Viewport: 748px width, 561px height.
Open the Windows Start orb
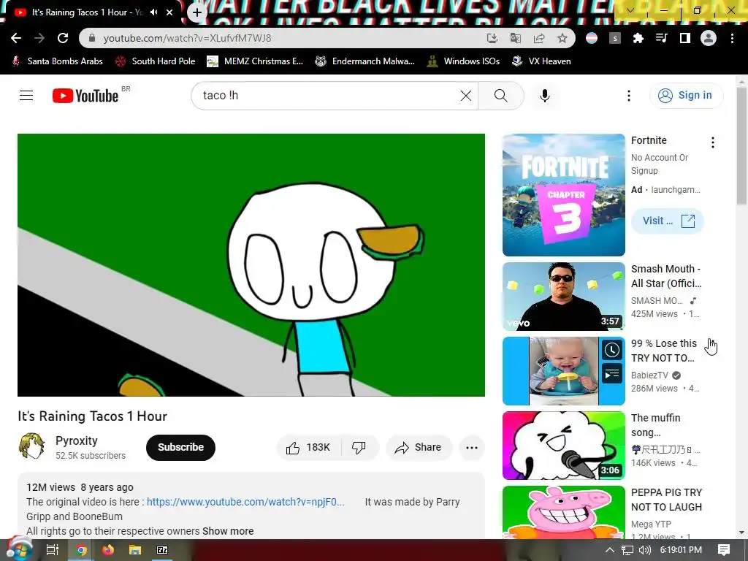pos(18,549)
